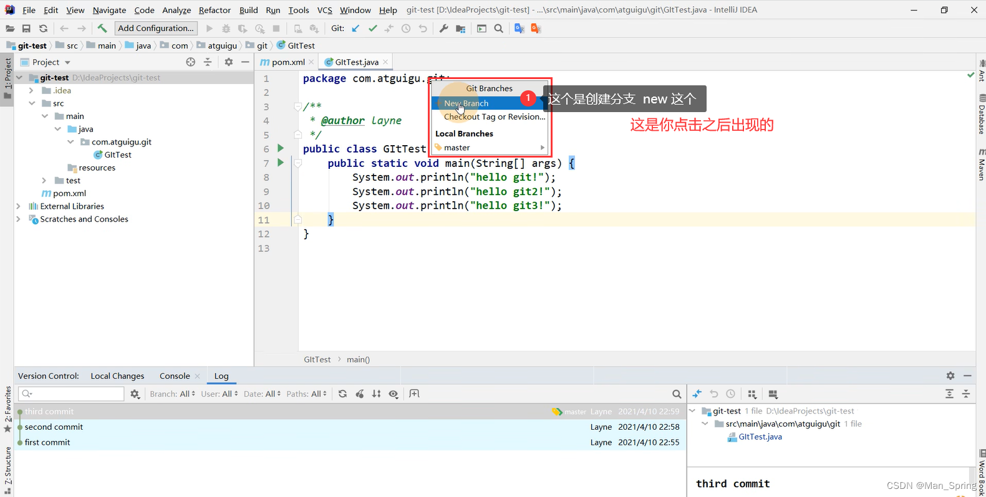Open Project panel gear options
The height and width of the screenshot is (497, 986).
tap(228, 62)
